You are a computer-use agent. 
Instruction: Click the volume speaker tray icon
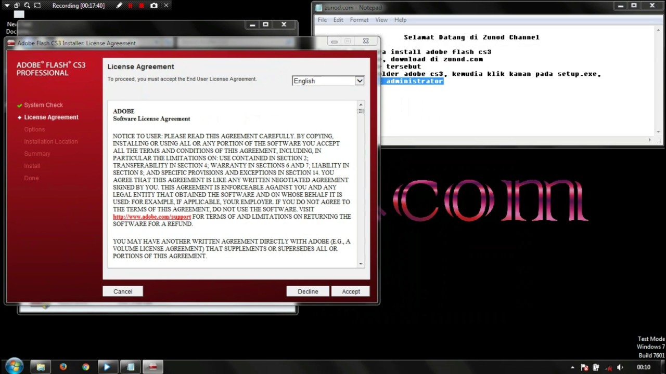pyautogui.click(x=620, y=367)
